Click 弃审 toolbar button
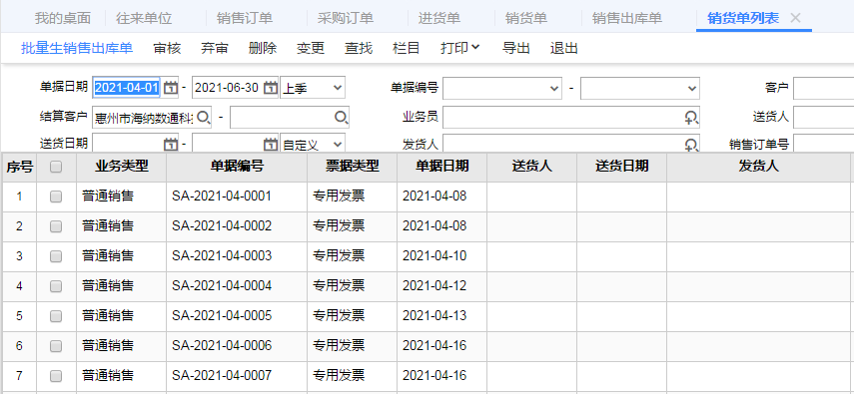This screenshot has width=854, height=394. [x=215, y=48]
